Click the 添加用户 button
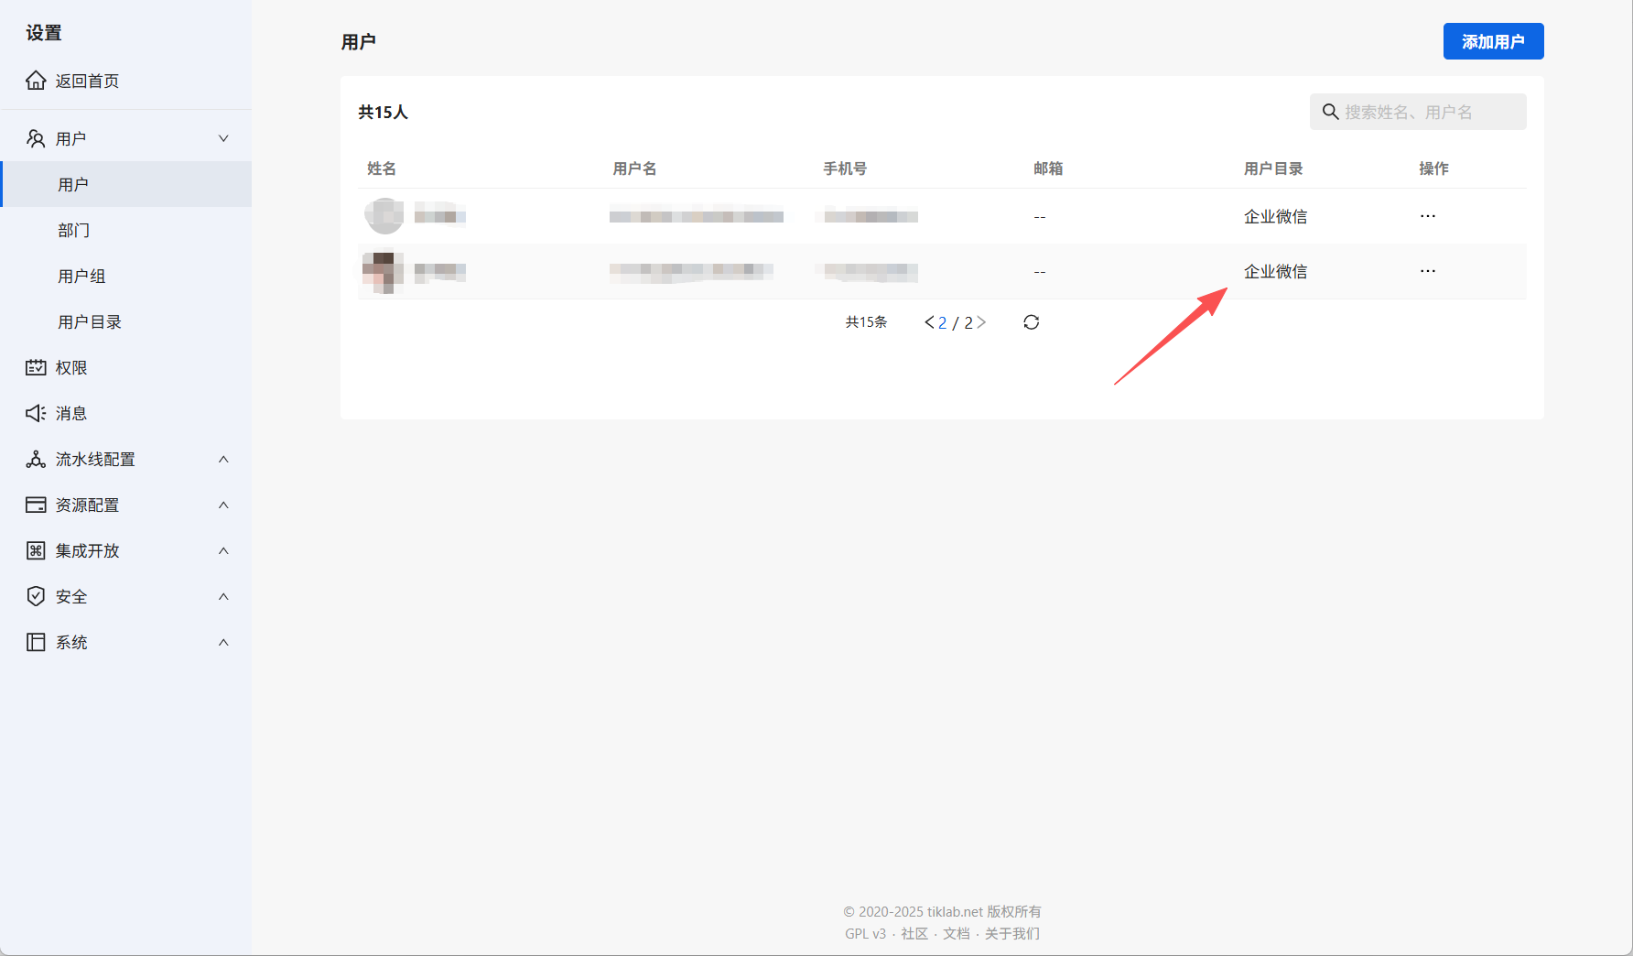The image size is (1633, 956). (1493, 41)
